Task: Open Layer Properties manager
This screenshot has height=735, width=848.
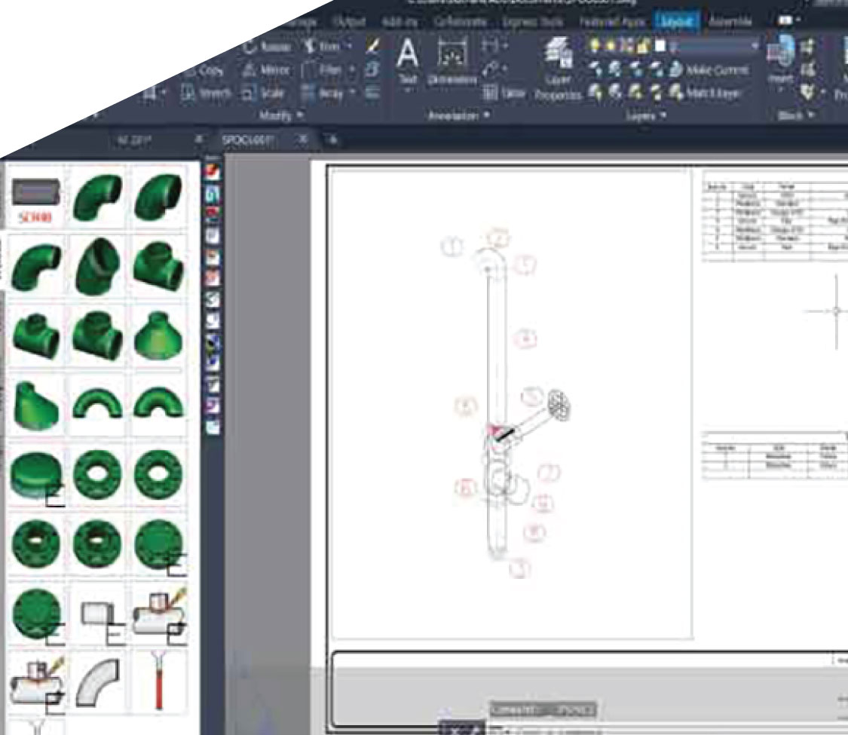Action: (558, 68)
